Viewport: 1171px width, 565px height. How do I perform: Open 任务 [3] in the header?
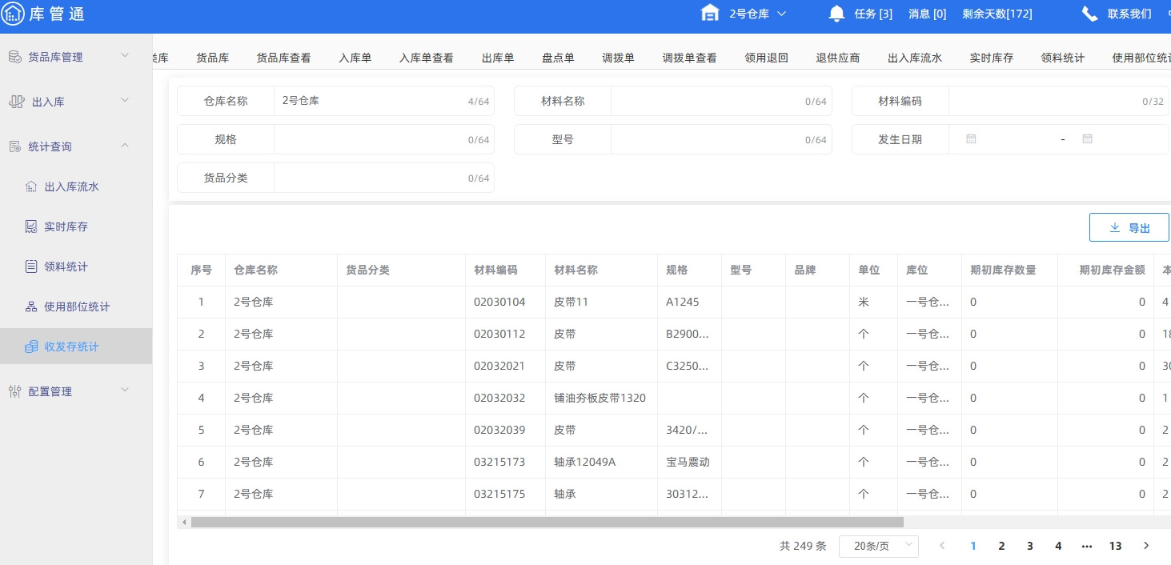coord(873,14)
